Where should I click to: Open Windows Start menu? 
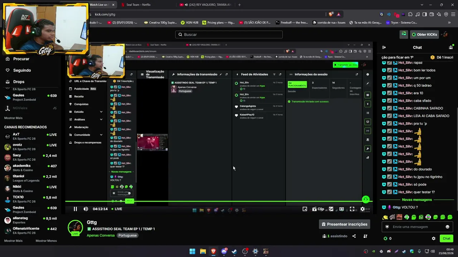[192, 251]
